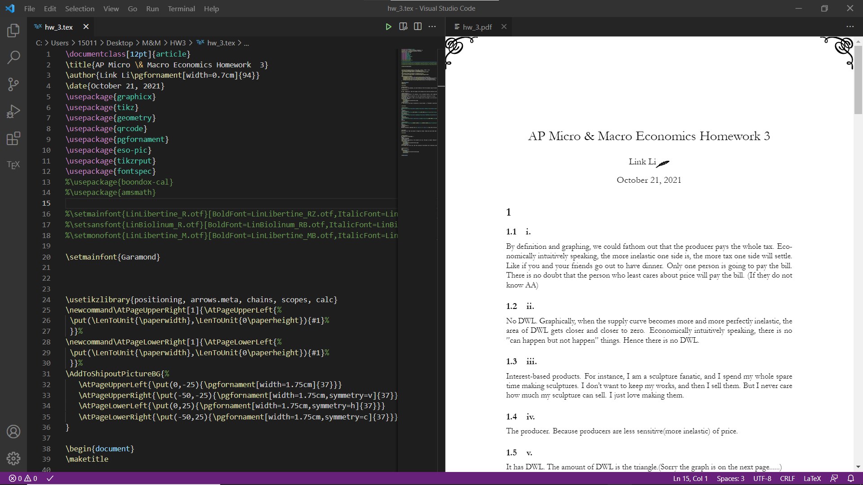Click the View LaTeX PDF icon
Image resolution: width=863 pixels, height=485 pixels.
coord(403,27)
